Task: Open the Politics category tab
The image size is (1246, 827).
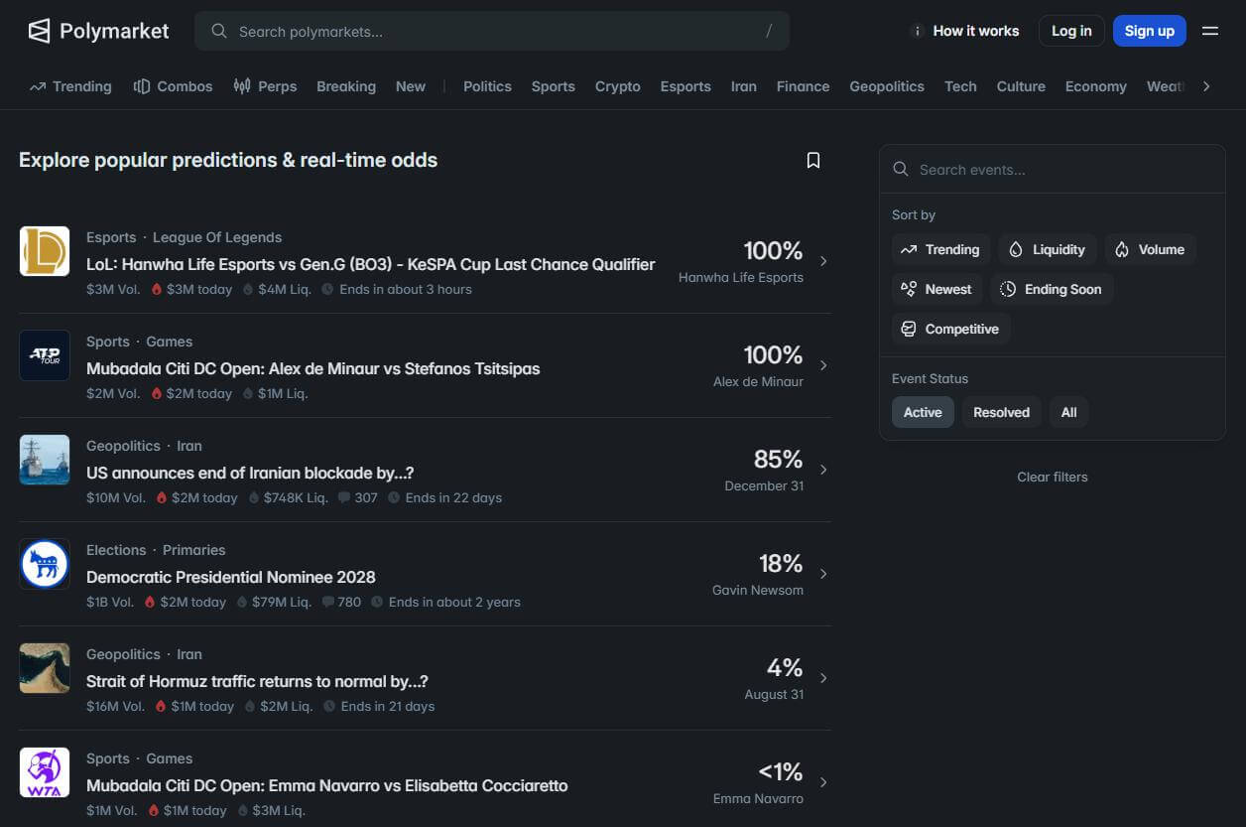Action: click(x=487, y=86)
